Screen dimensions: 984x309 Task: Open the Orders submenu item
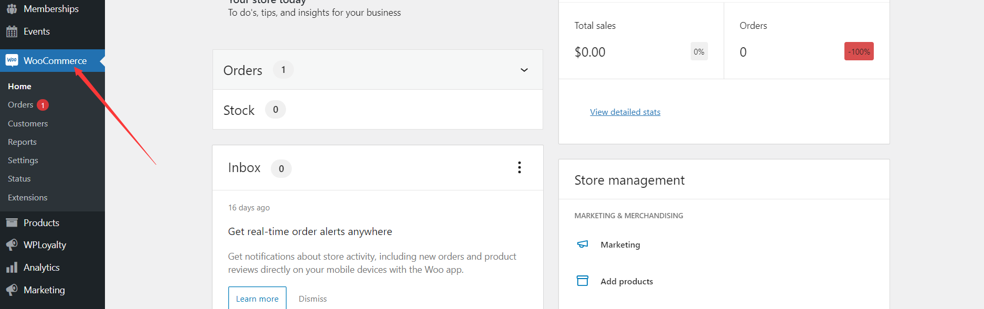[x=20, y=105]
